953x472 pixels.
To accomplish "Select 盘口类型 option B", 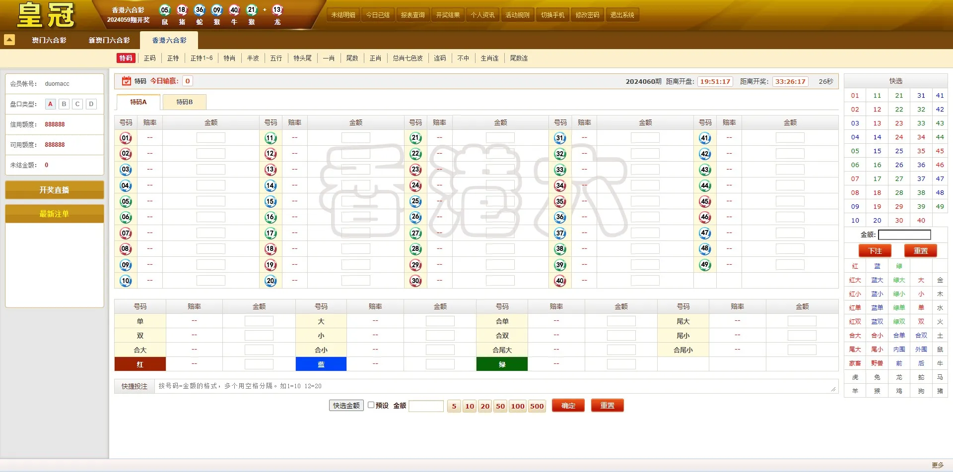I will click(x=64, y=104).
